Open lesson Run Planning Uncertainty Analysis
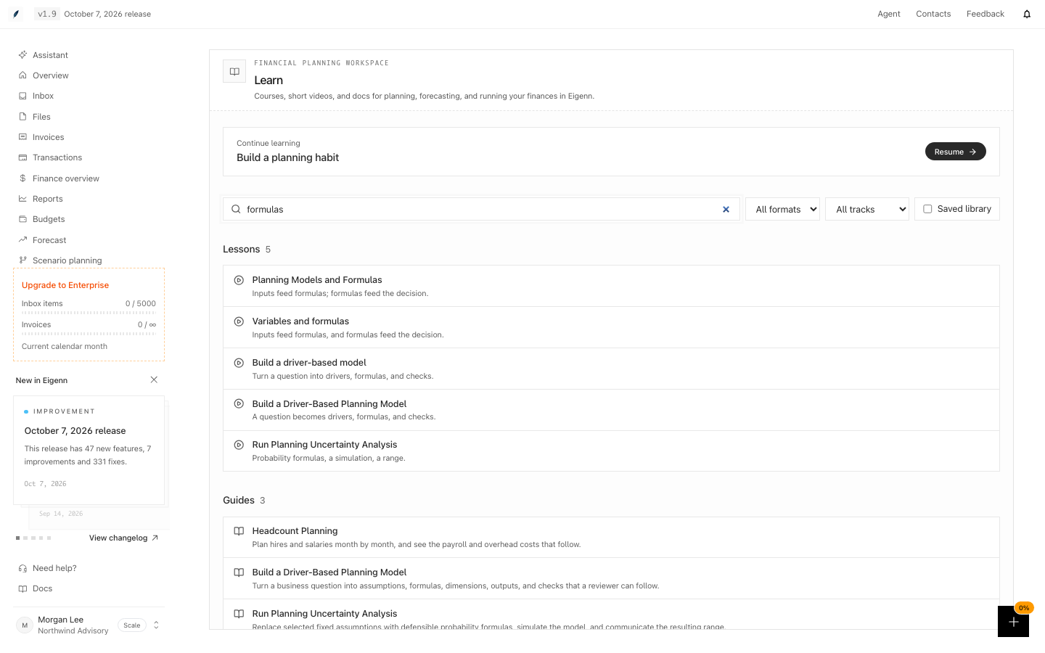Screen dimensions: 1045x653 click(611, 451)
